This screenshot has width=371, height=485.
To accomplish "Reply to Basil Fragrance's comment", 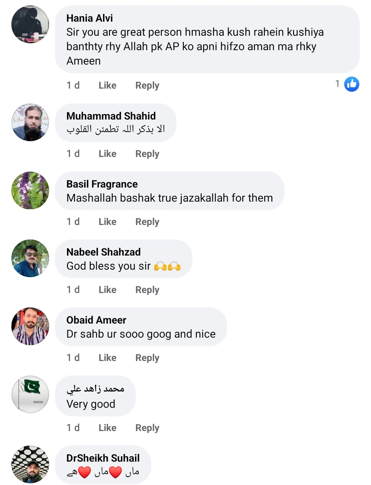I will tap(147, 222).
